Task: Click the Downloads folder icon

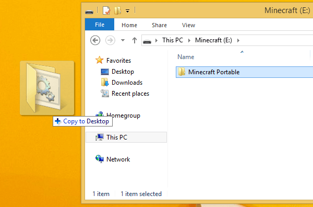Action: pos(105,82)
